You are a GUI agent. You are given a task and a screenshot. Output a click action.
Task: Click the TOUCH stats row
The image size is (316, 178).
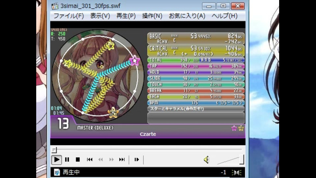pyautogui.click(x=196, y=84)
